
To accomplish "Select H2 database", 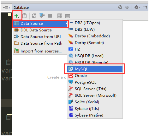I will [95, 49].
